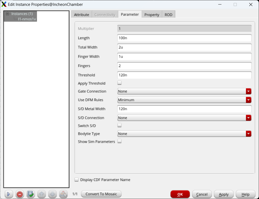Check Show Sim Parameters

(119, 141)
